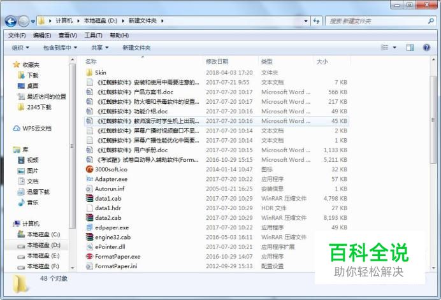Open the 共享 dropdown
Image resolution: width=441 pixels, height=300 pixels.
pyautogui.click(x=100, y=48)
